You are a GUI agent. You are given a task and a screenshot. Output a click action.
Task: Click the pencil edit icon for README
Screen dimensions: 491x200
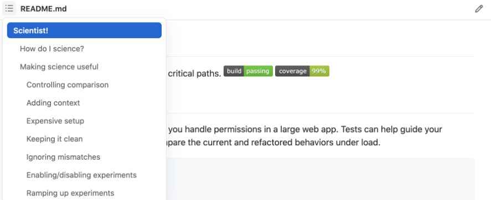tap(479, 9)
